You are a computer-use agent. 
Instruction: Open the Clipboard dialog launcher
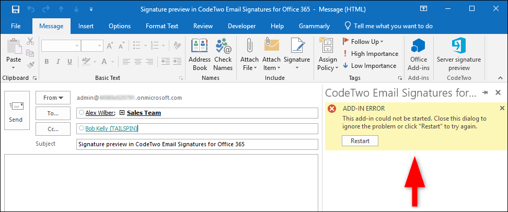pos(35,78)
